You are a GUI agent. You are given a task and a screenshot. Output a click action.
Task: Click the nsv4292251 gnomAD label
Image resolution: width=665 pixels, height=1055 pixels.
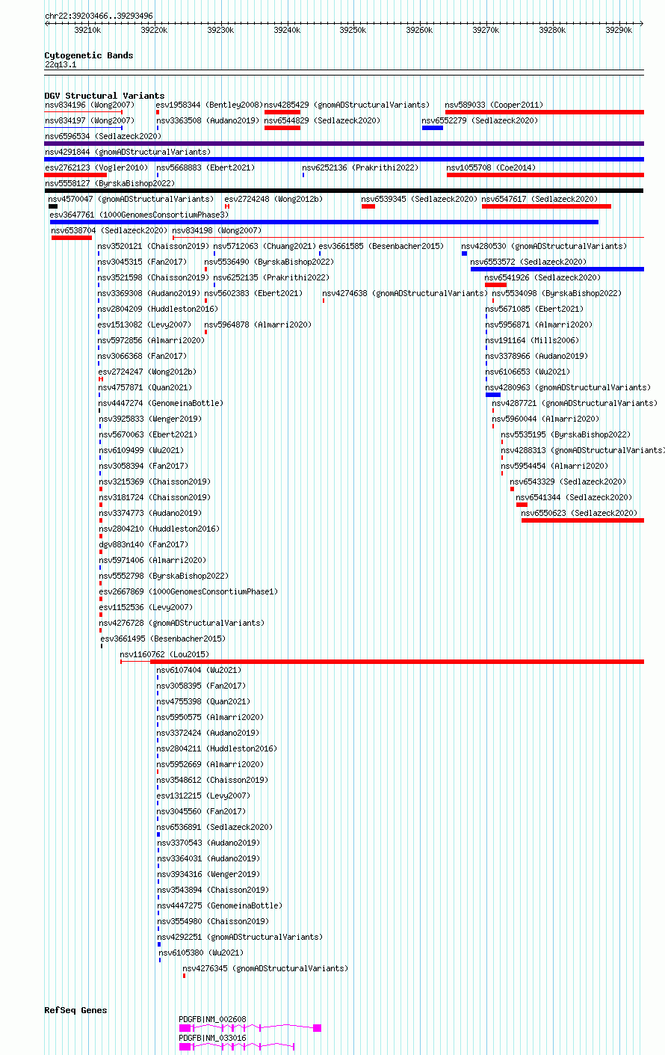coord(240,937)
